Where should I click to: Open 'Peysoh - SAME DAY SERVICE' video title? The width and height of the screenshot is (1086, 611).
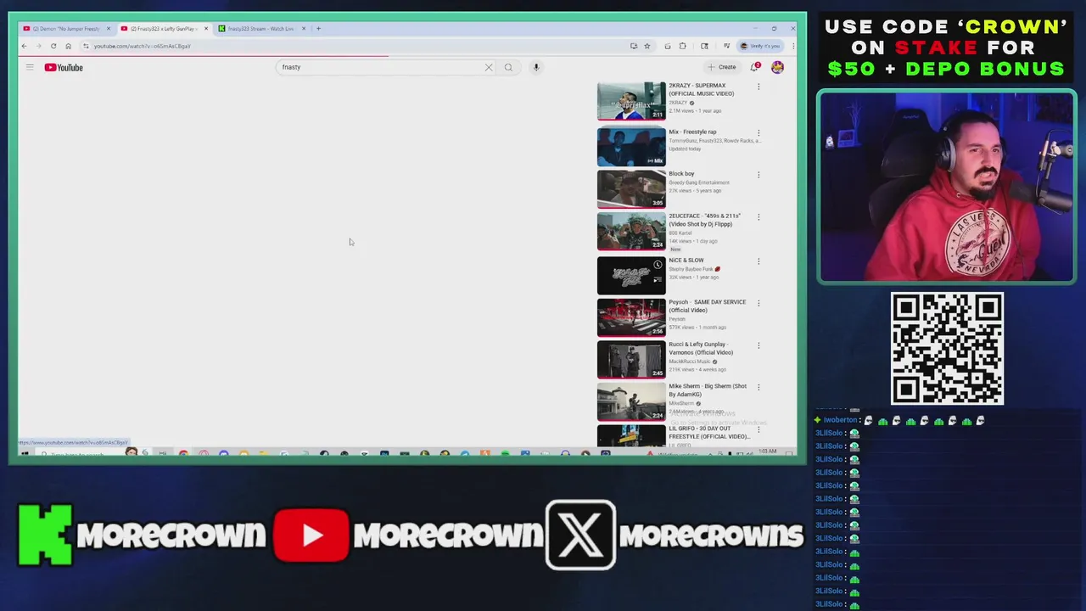708,305
